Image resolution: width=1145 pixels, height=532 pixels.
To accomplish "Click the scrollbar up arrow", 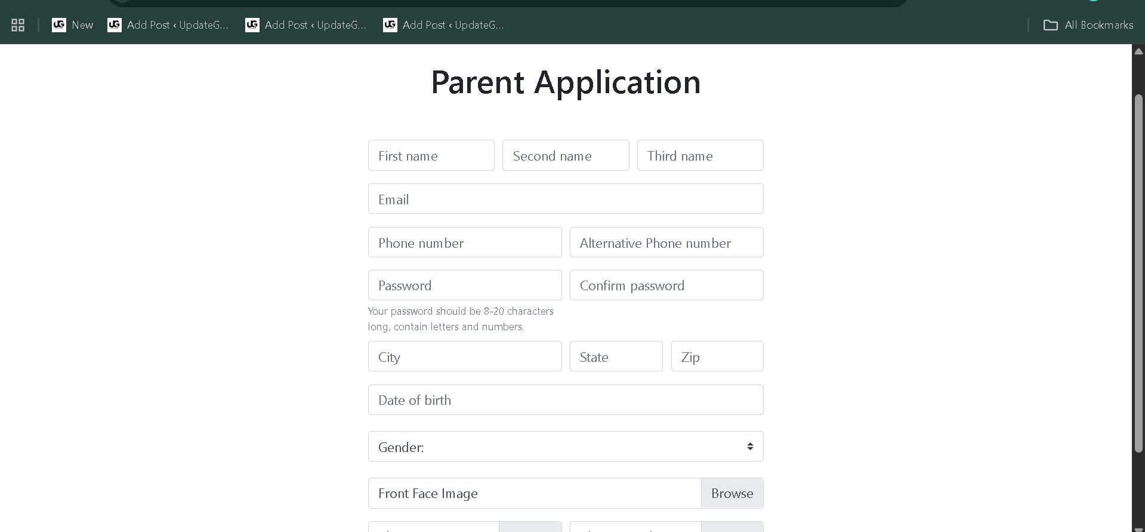I will (1138, 51).
